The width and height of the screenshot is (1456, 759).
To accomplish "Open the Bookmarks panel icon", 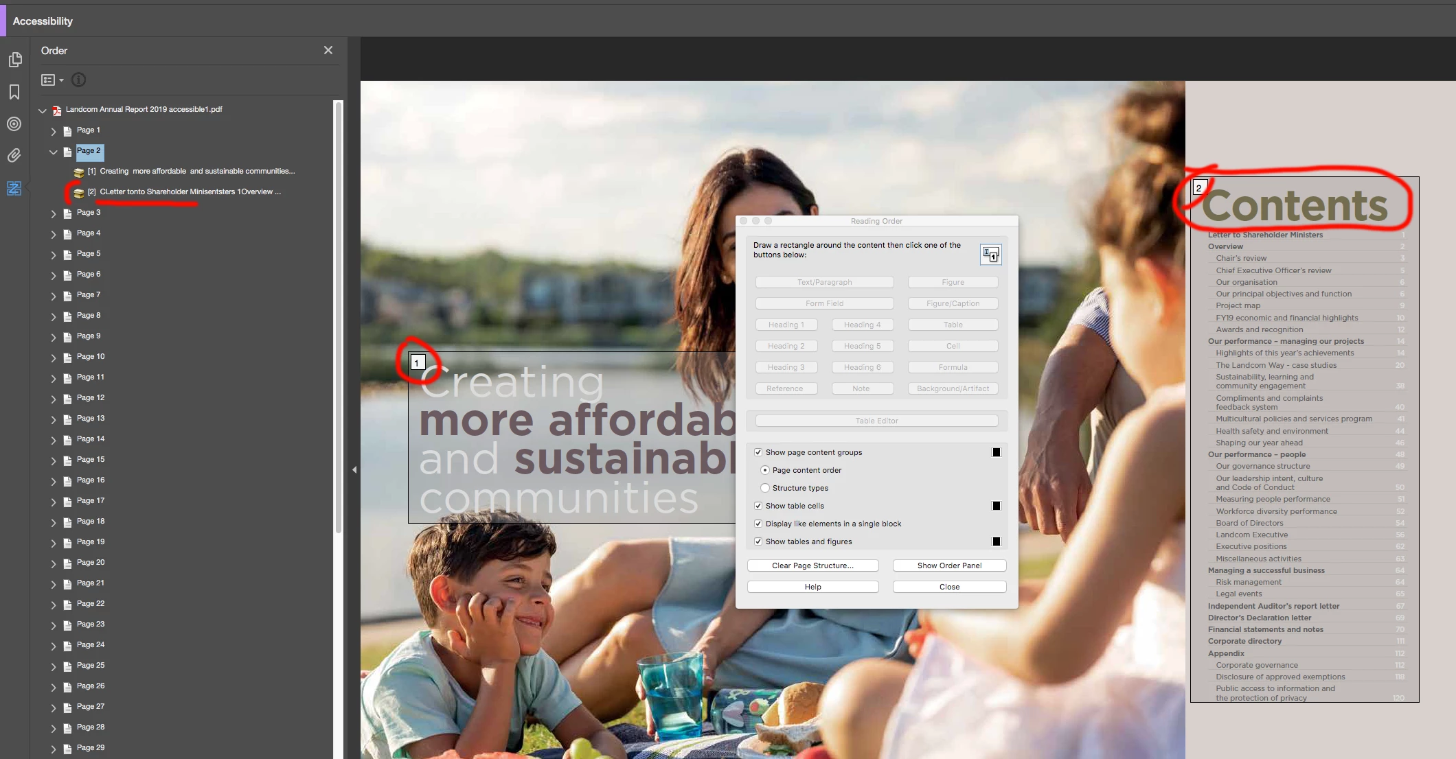I will [x=14, y=92].
